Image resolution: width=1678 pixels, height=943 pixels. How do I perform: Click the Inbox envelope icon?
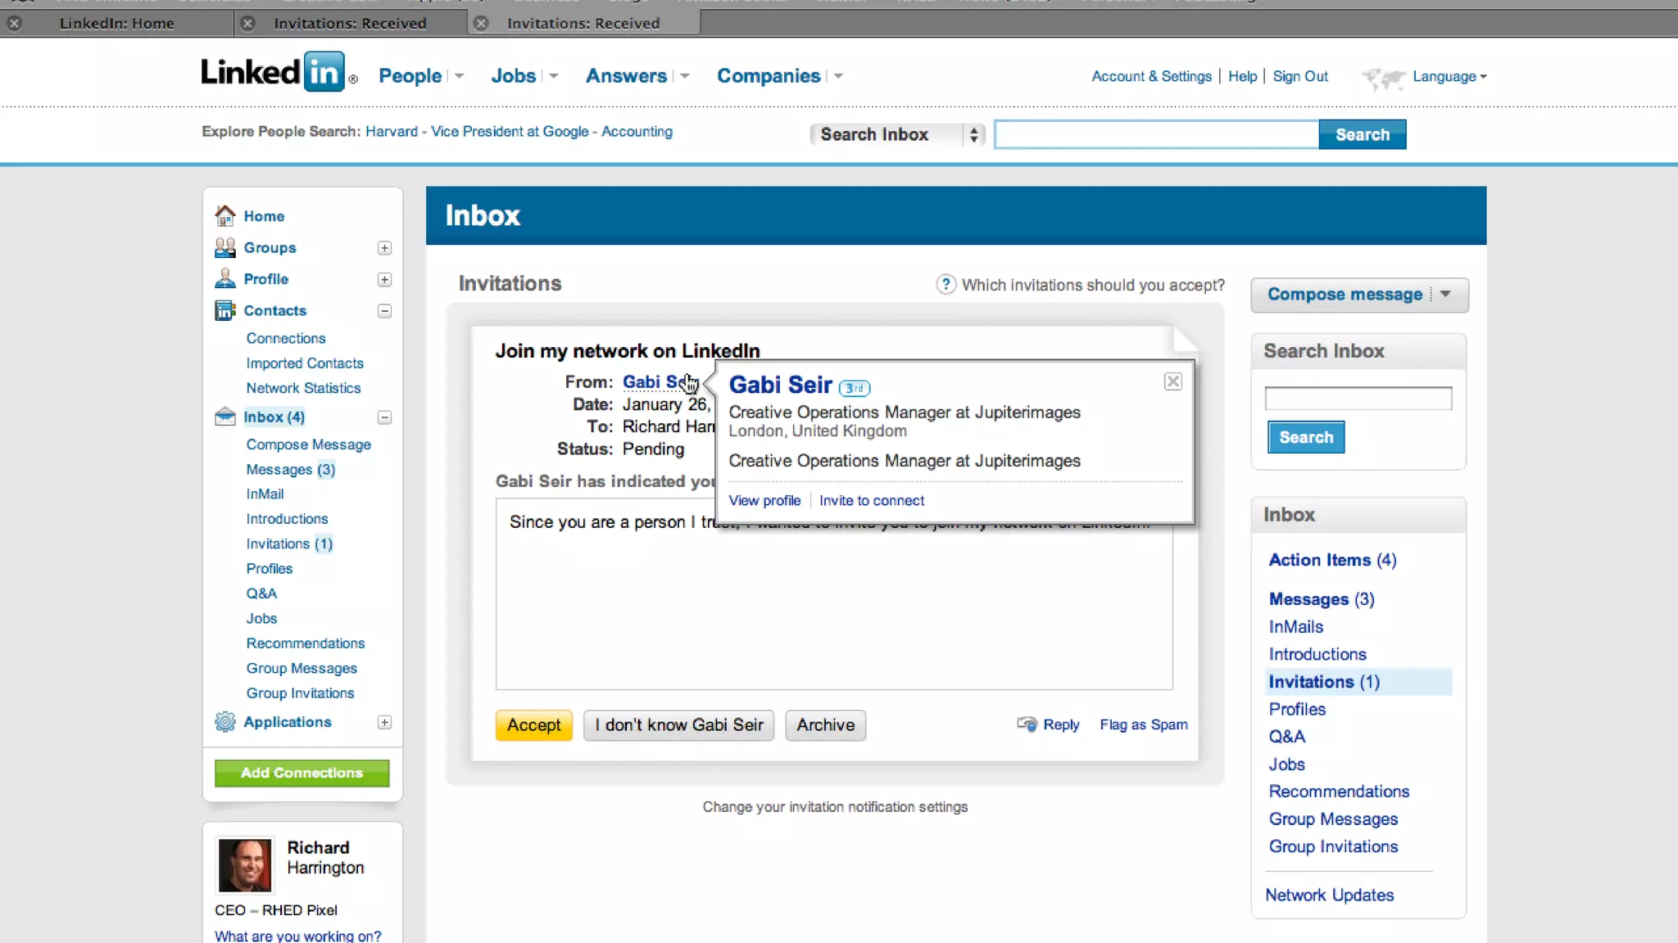pyautogui.click(x=224, y=417)
